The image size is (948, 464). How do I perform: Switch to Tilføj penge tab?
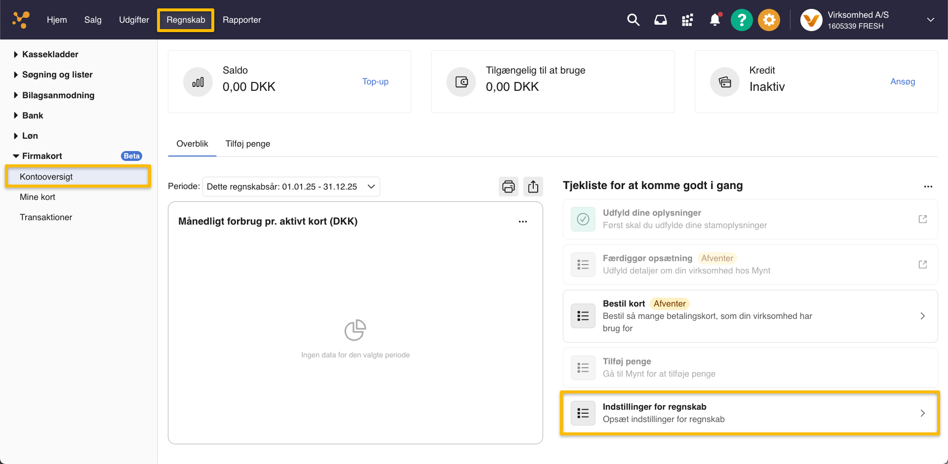click(x=247, y=144)
